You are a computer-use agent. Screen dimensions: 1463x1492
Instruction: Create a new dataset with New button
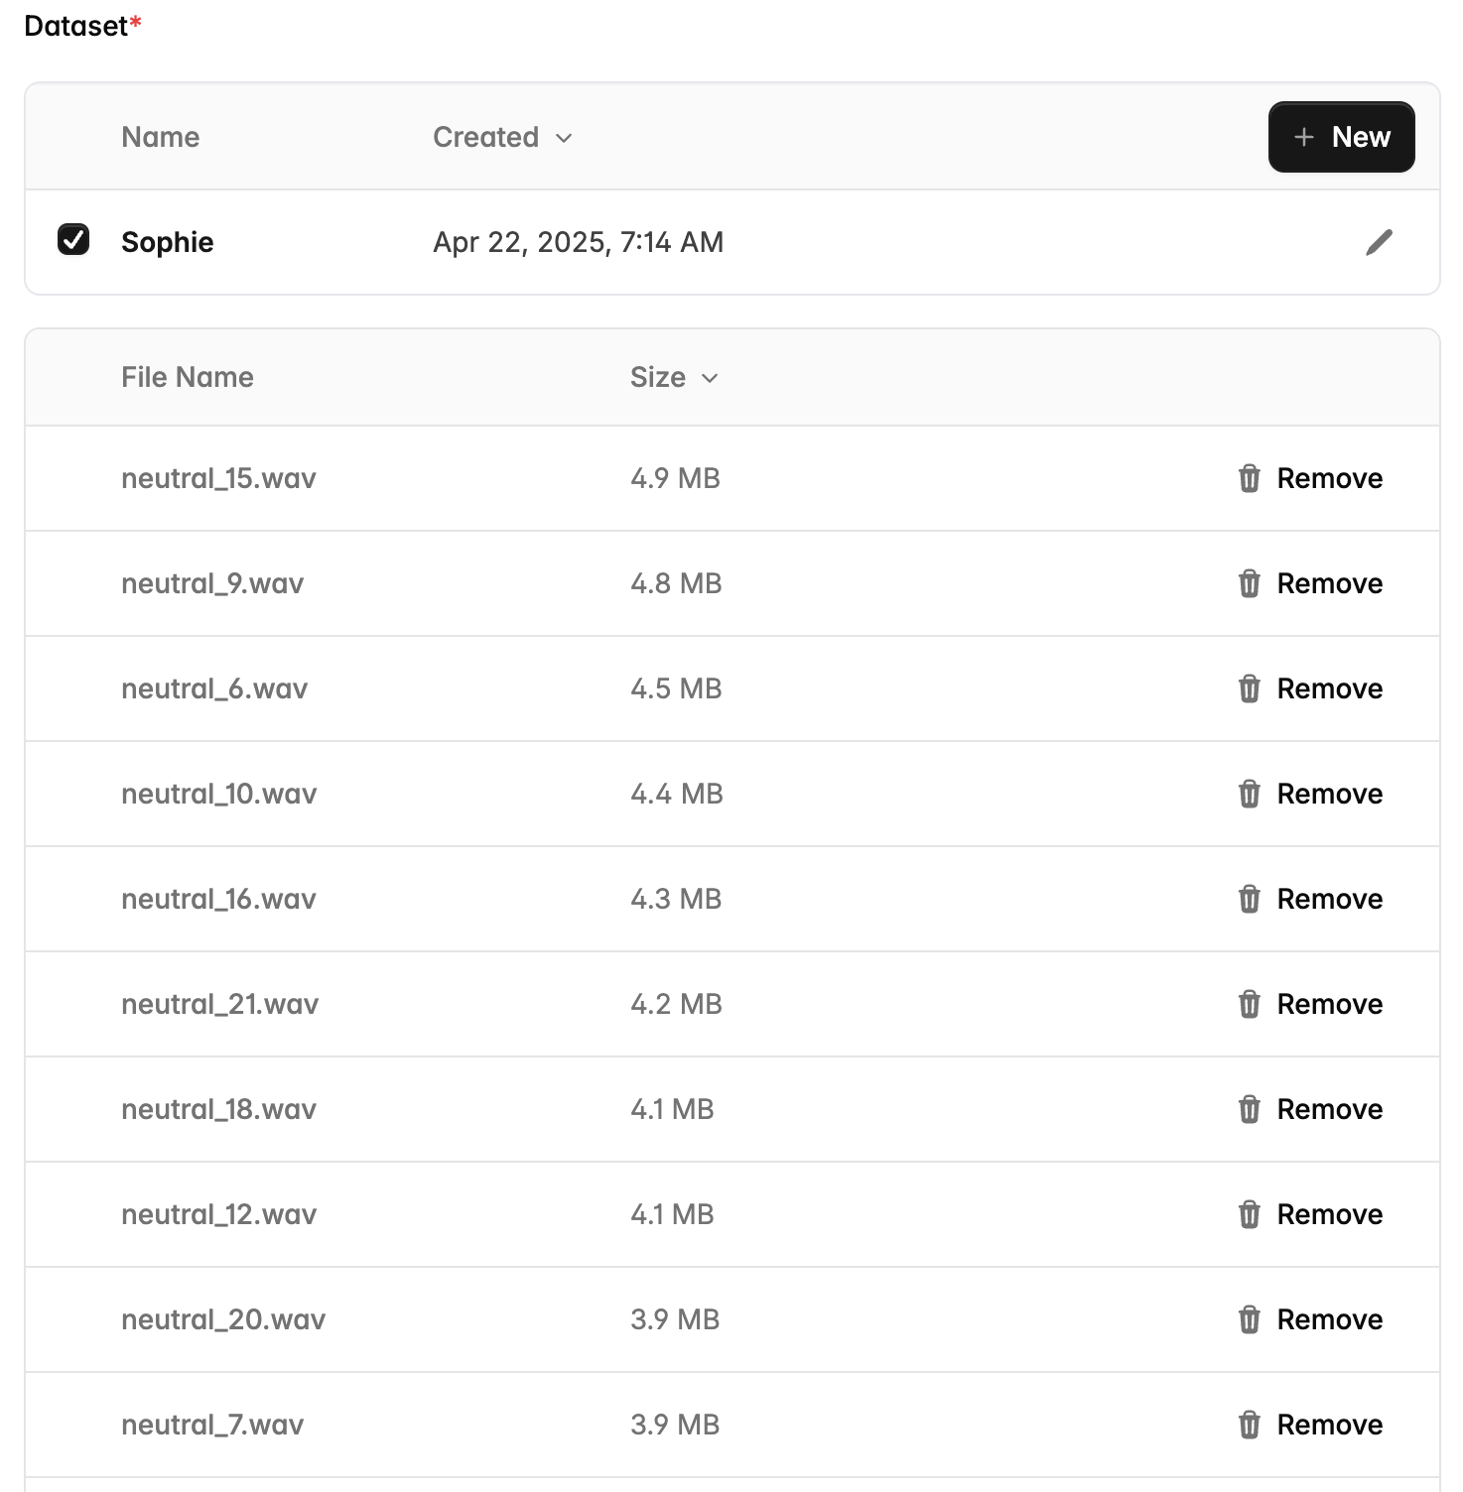click(1341, 137)
